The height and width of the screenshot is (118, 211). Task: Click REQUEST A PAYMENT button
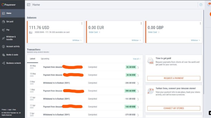(174, 78)
